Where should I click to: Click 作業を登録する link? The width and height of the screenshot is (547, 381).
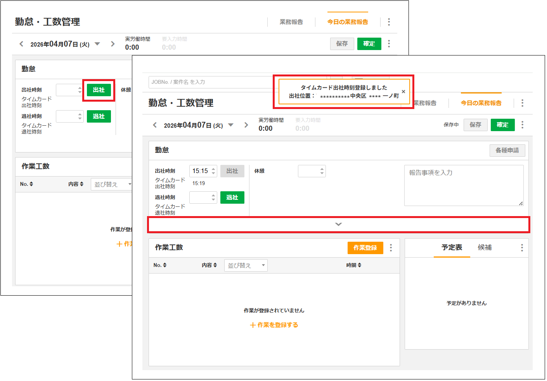click(x=274, y=325)
